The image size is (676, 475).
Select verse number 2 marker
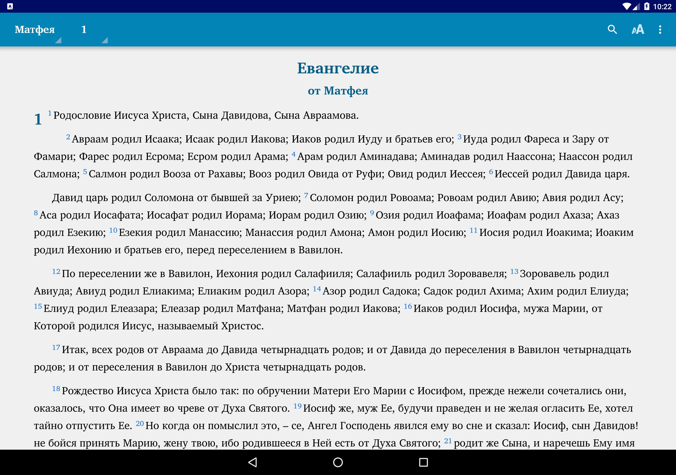pyautogui.click(x=68, y=137)
